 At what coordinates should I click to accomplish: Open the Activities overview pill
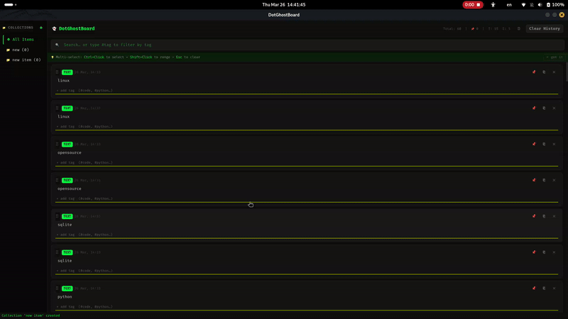click(x=10, y=5)
